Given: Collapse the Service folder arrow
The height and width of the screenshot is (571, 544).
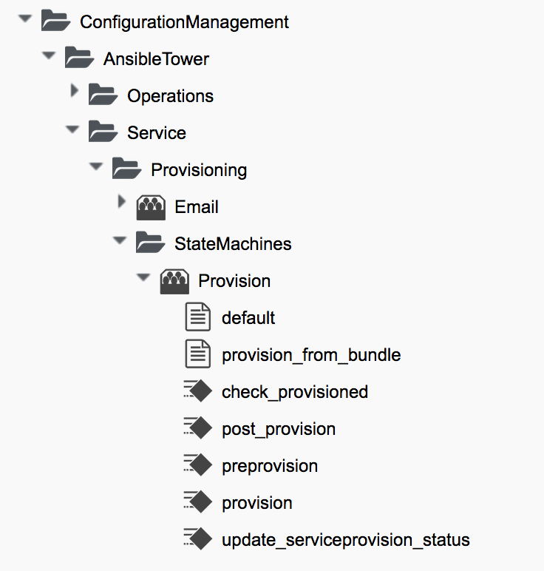Looking at the screenshot, I should point(72,129).
